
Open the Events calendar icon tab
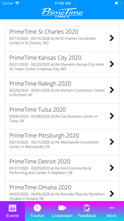click(12, 208)
